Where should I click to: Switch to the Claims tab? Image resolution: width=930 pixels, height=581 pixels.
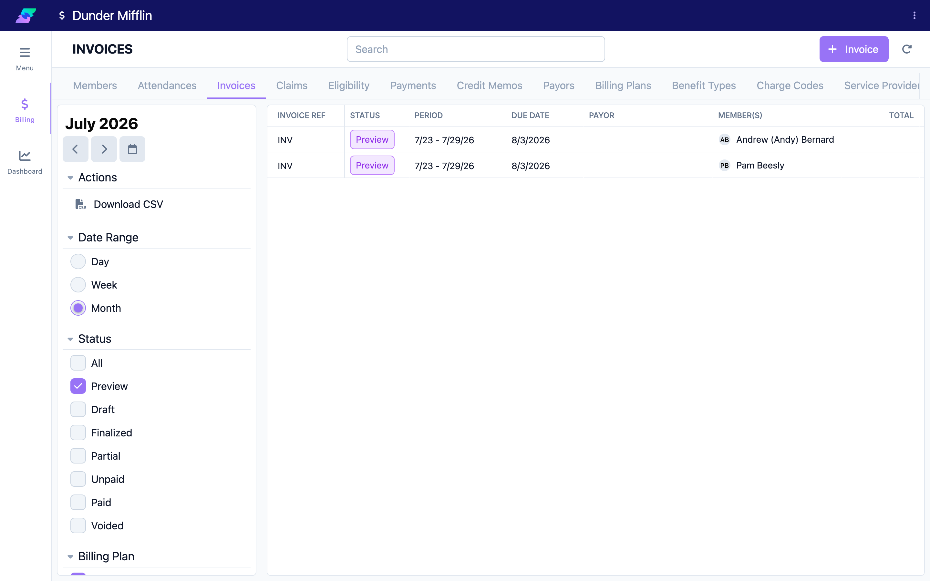pos(292,85)
